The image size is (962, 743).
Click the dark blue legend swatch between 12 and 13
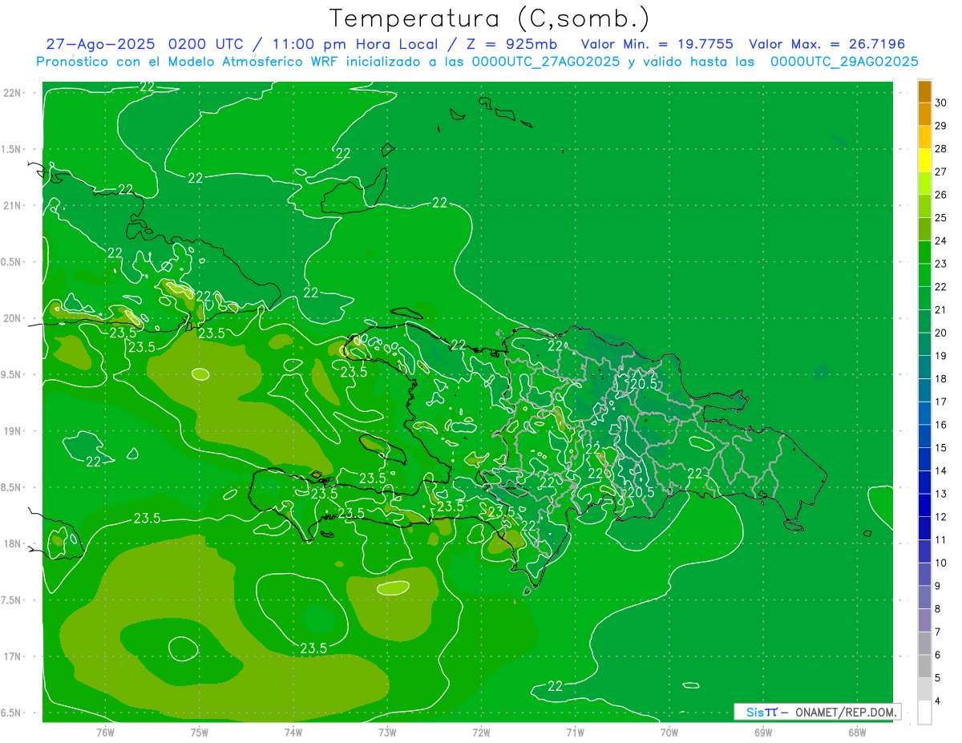(x=924, y=506)
